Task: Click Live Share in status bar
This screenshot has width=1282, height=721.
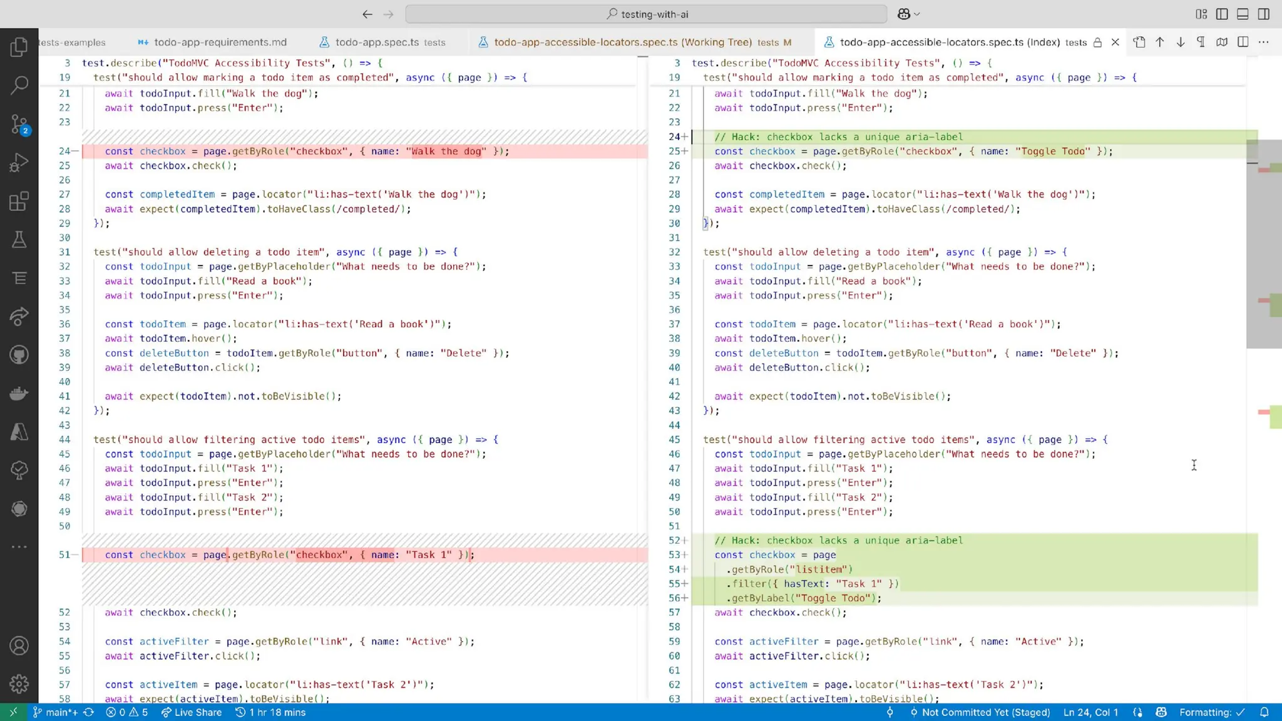Action: 191,712
